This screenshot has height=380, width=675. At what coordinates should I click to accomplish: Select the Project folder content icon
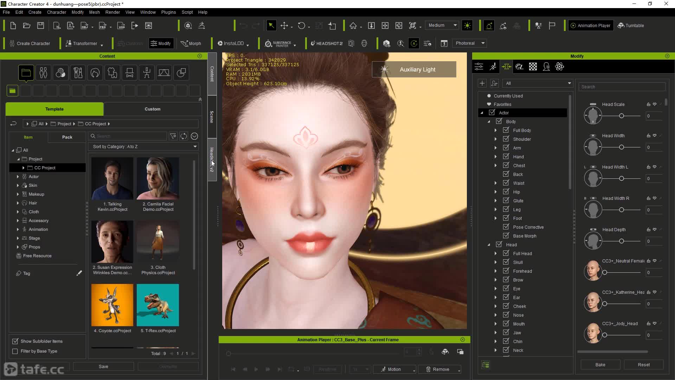(x=26, y=73)
